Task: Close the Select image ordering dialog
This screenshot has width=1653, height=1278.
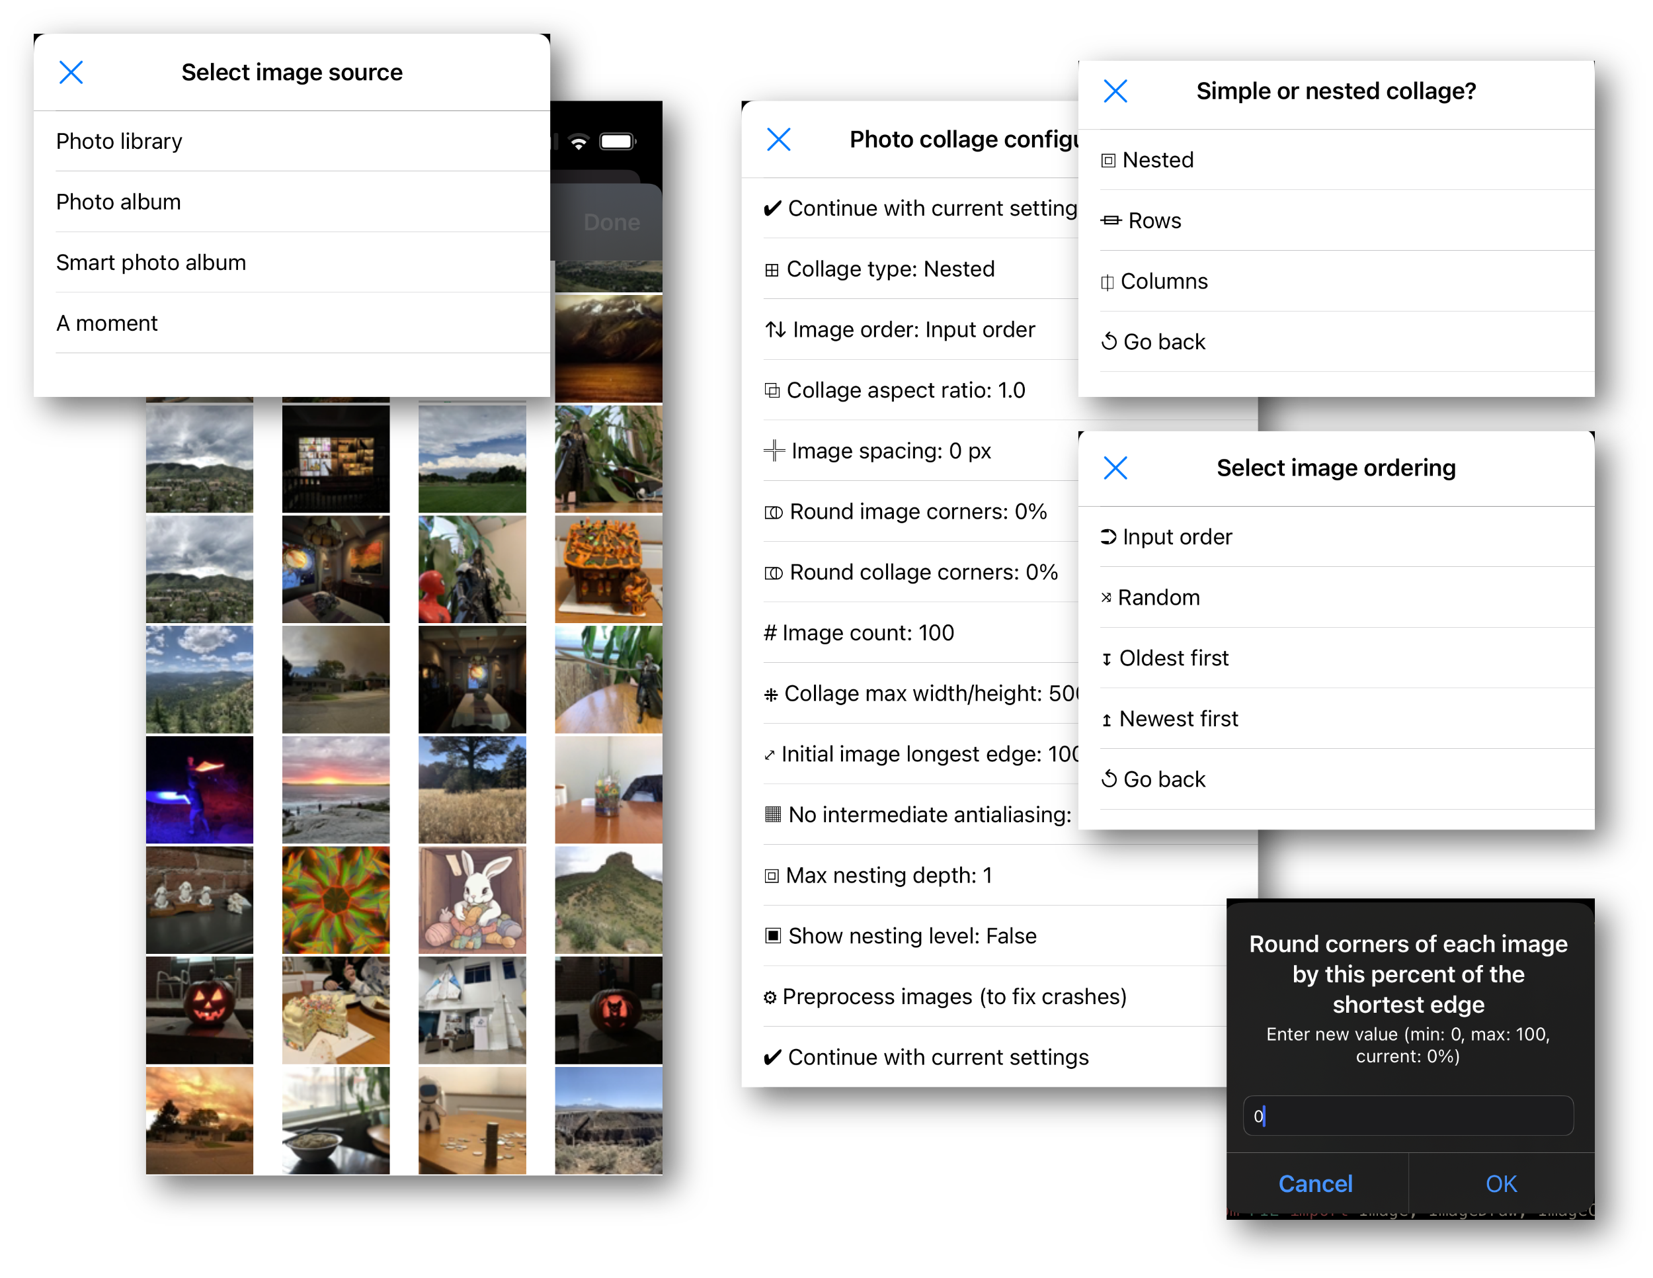Action: (1115, 468)
